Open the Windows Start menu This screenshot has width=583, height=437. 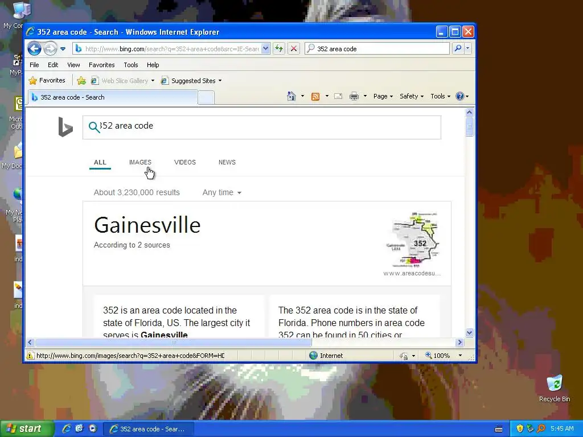[26, 429]
